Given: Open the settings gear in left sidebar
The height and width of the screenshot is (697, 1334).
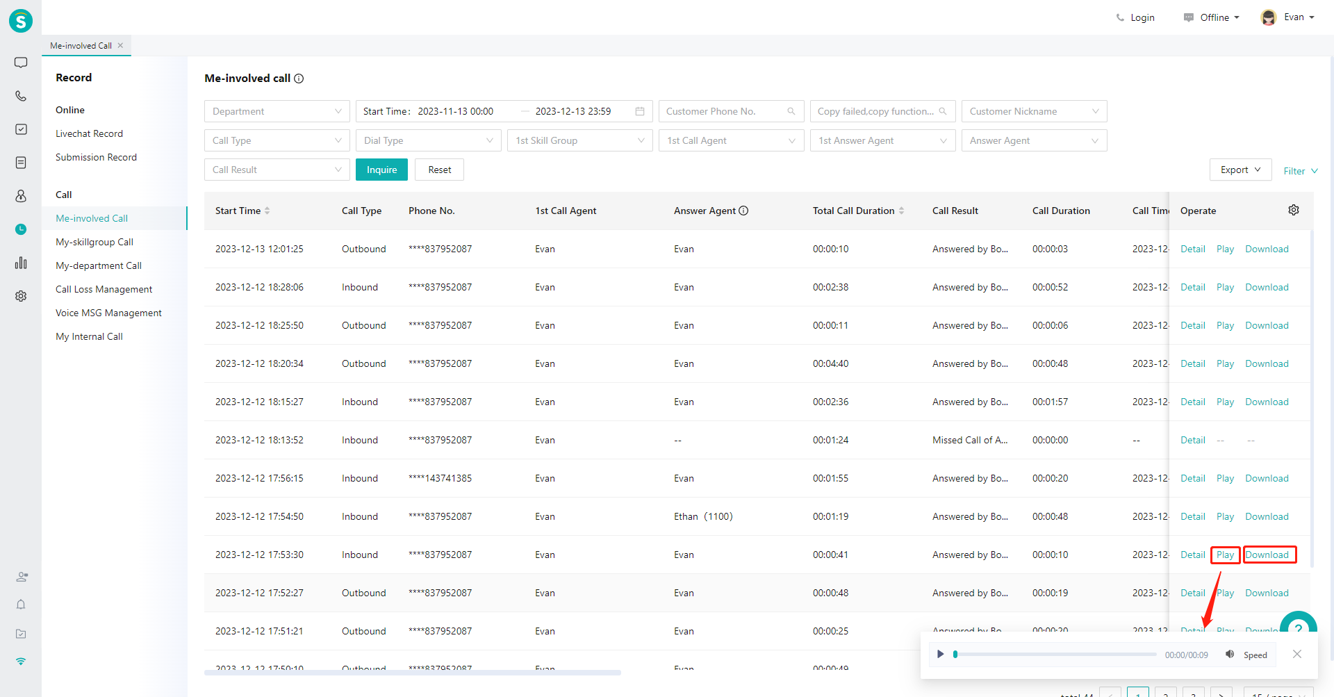Looking at the screenshot, I should pyautogui.click(x=21, y=296).
